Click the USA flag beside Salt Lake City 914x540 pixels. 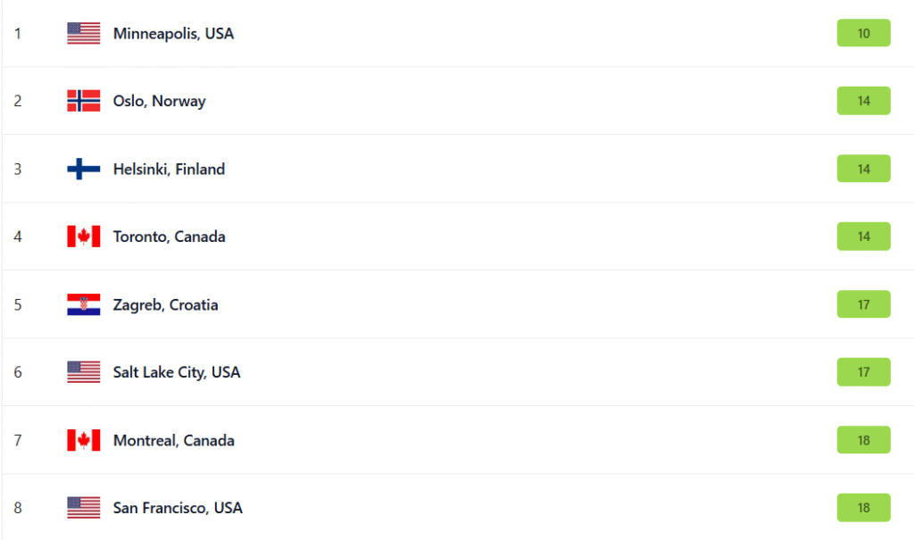(83, 372)
